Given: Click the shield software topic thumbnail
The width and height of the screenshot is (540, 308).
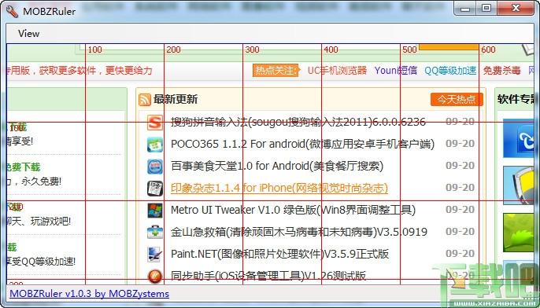Looking at the screenshot, I should tap(519, 185).
